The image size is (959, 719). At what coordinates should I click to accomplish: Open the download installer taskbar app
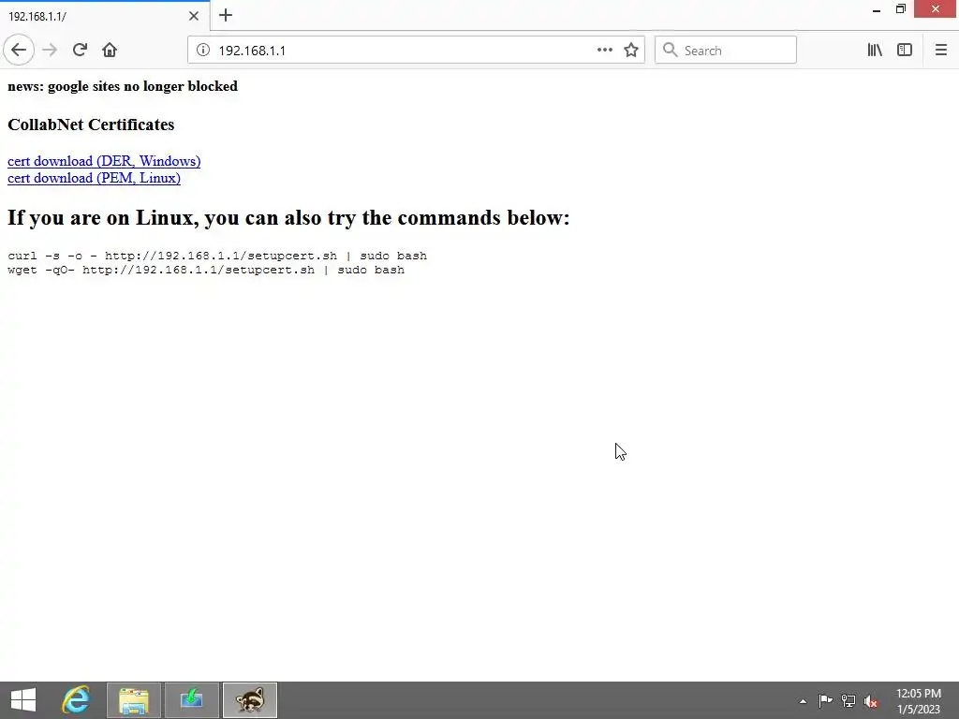tap(191, 700)
